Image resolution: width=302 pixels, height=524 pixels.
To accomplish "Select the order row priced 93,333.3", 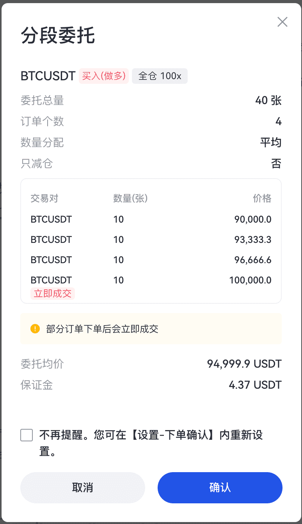I will (151, 239).
